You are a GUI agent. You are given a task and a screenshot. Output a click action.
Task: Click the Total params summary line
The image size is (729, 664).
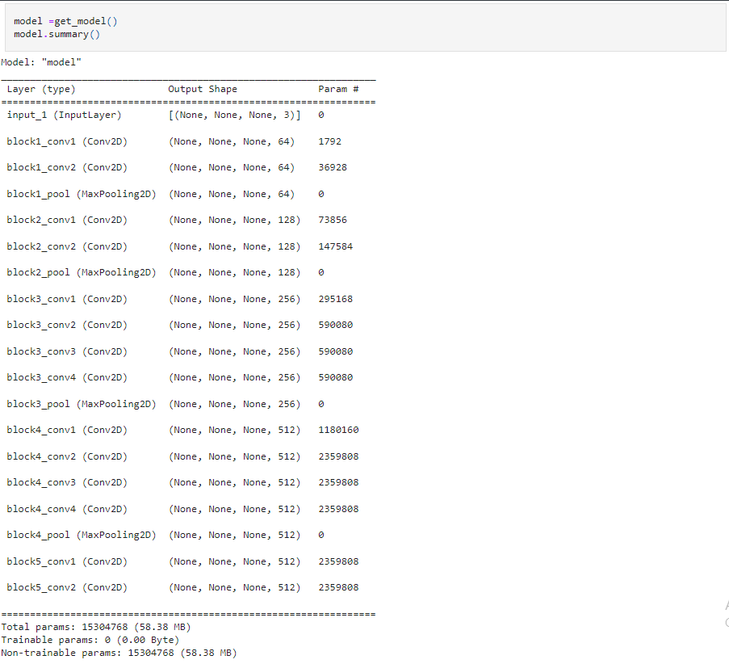pos(96,627)
